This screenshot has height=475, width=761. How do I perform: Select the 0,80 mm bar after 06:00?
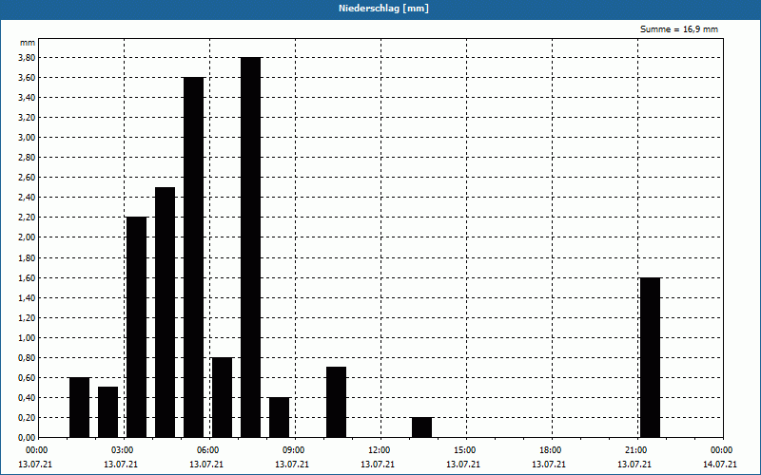click(x=222, y=397)
